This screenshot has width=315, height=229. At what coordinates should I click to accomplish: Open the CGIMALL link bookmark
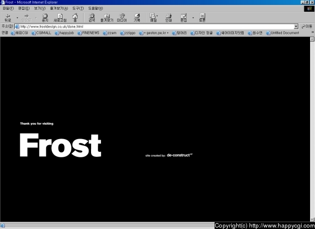tap(41, 33)
